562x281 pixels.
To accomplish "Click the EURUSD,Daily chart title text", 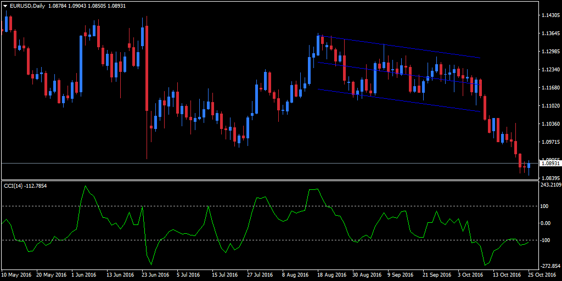I will [27, 6].
